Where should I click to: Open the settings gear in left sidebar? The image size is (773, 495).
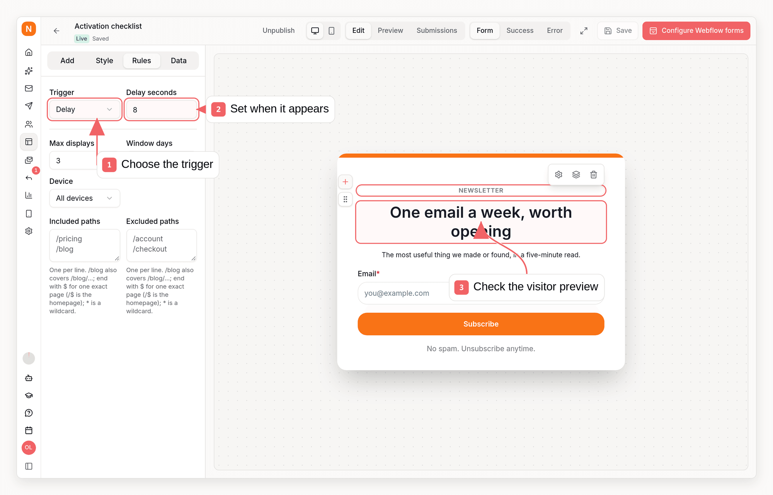coord(29,231)
